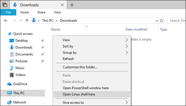Click the Network icon in navigation pane

coord(9,102)
